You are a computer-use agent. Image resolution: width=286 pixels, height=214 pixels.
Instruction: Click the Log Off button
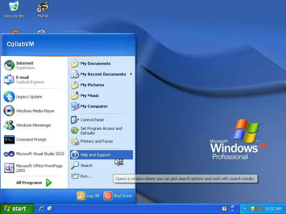pyautogui.click(x=88, y=196)
